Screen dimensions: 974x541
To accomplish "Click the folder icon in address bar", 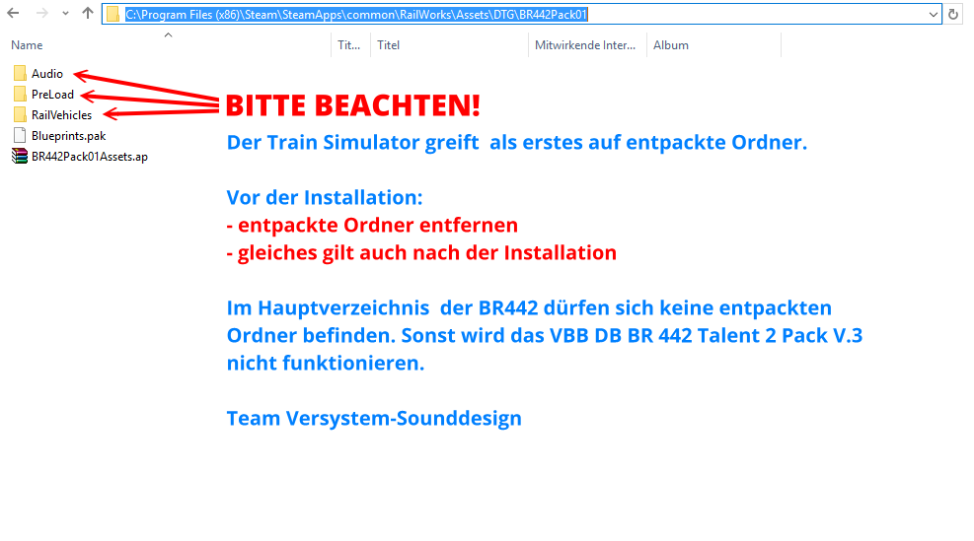I will 112,14.
